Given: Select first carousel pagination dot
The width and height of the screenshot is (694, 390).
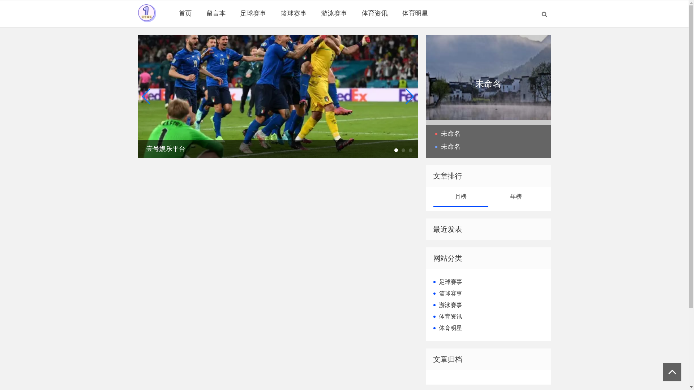Looking at the screenshot, I should [x=396, y=150].
